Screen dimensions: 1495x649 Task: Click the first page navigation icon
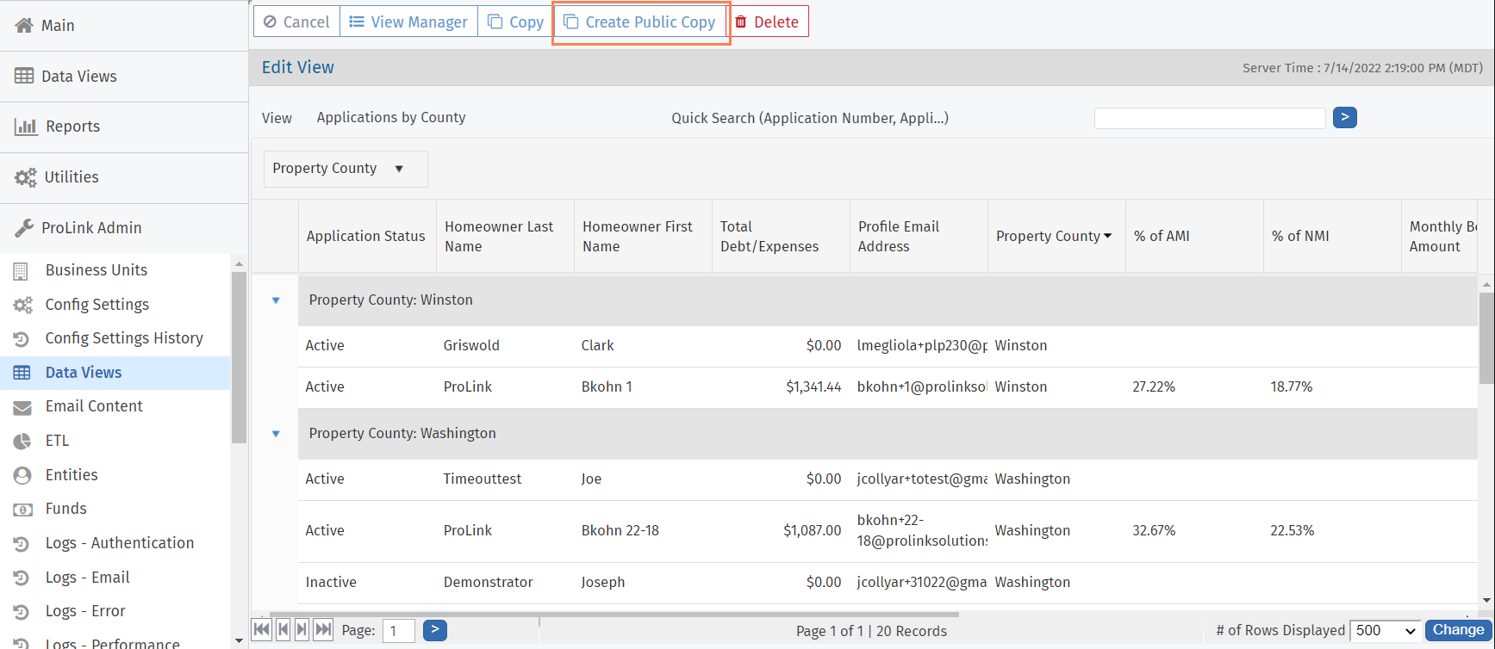point(261,630)
